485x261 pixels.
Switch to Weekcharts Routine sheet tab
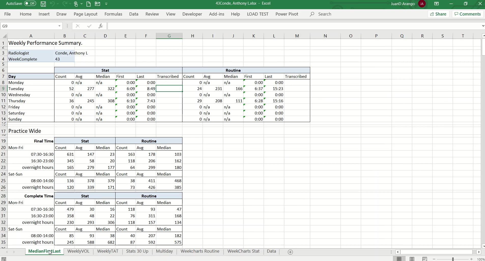[200, 251]
